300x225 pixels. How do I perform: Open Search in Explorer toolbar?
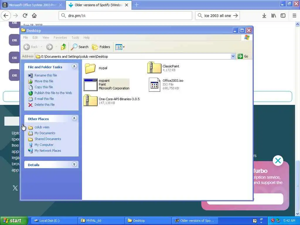(79, 47)
